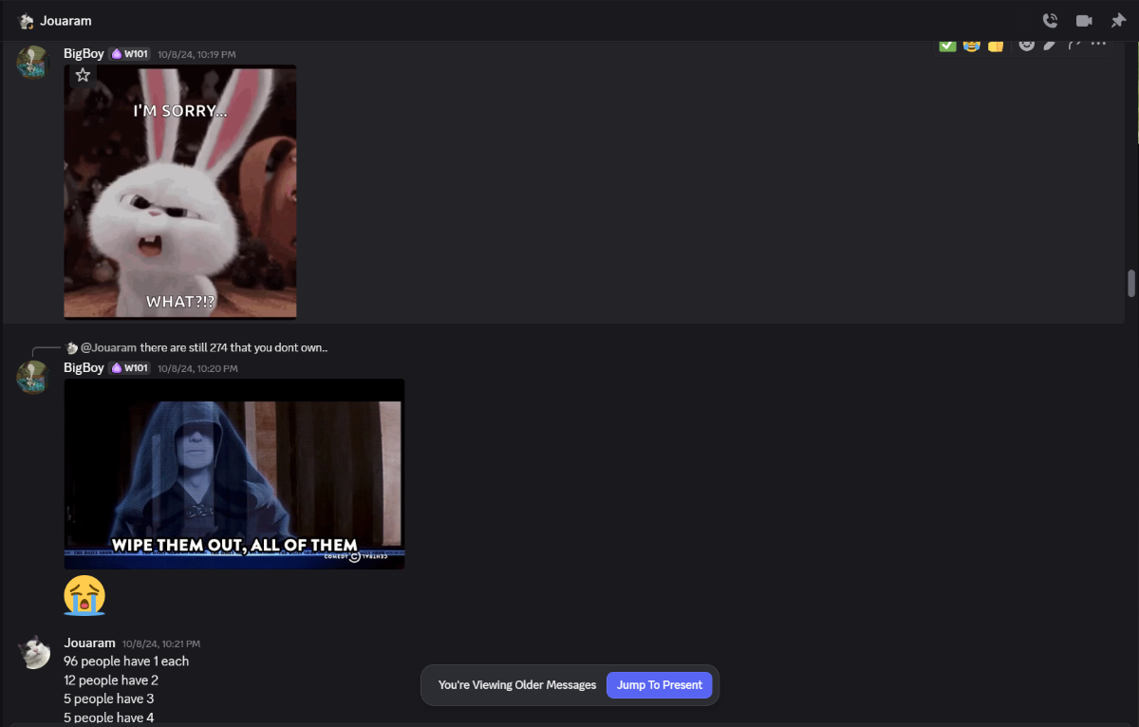The image size is (1139, 727).
Task: React with the green checkmark emoji
Action: click(947, 45)
